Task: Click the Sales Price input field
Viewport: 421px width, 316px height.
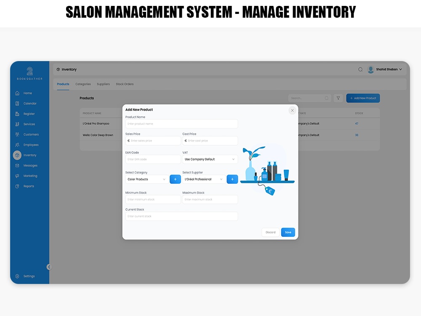Action: 153,141
